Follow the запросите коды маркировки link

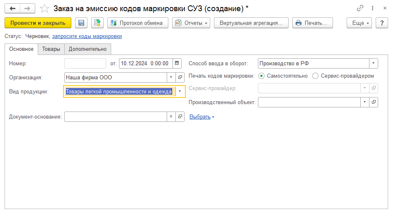87,36
